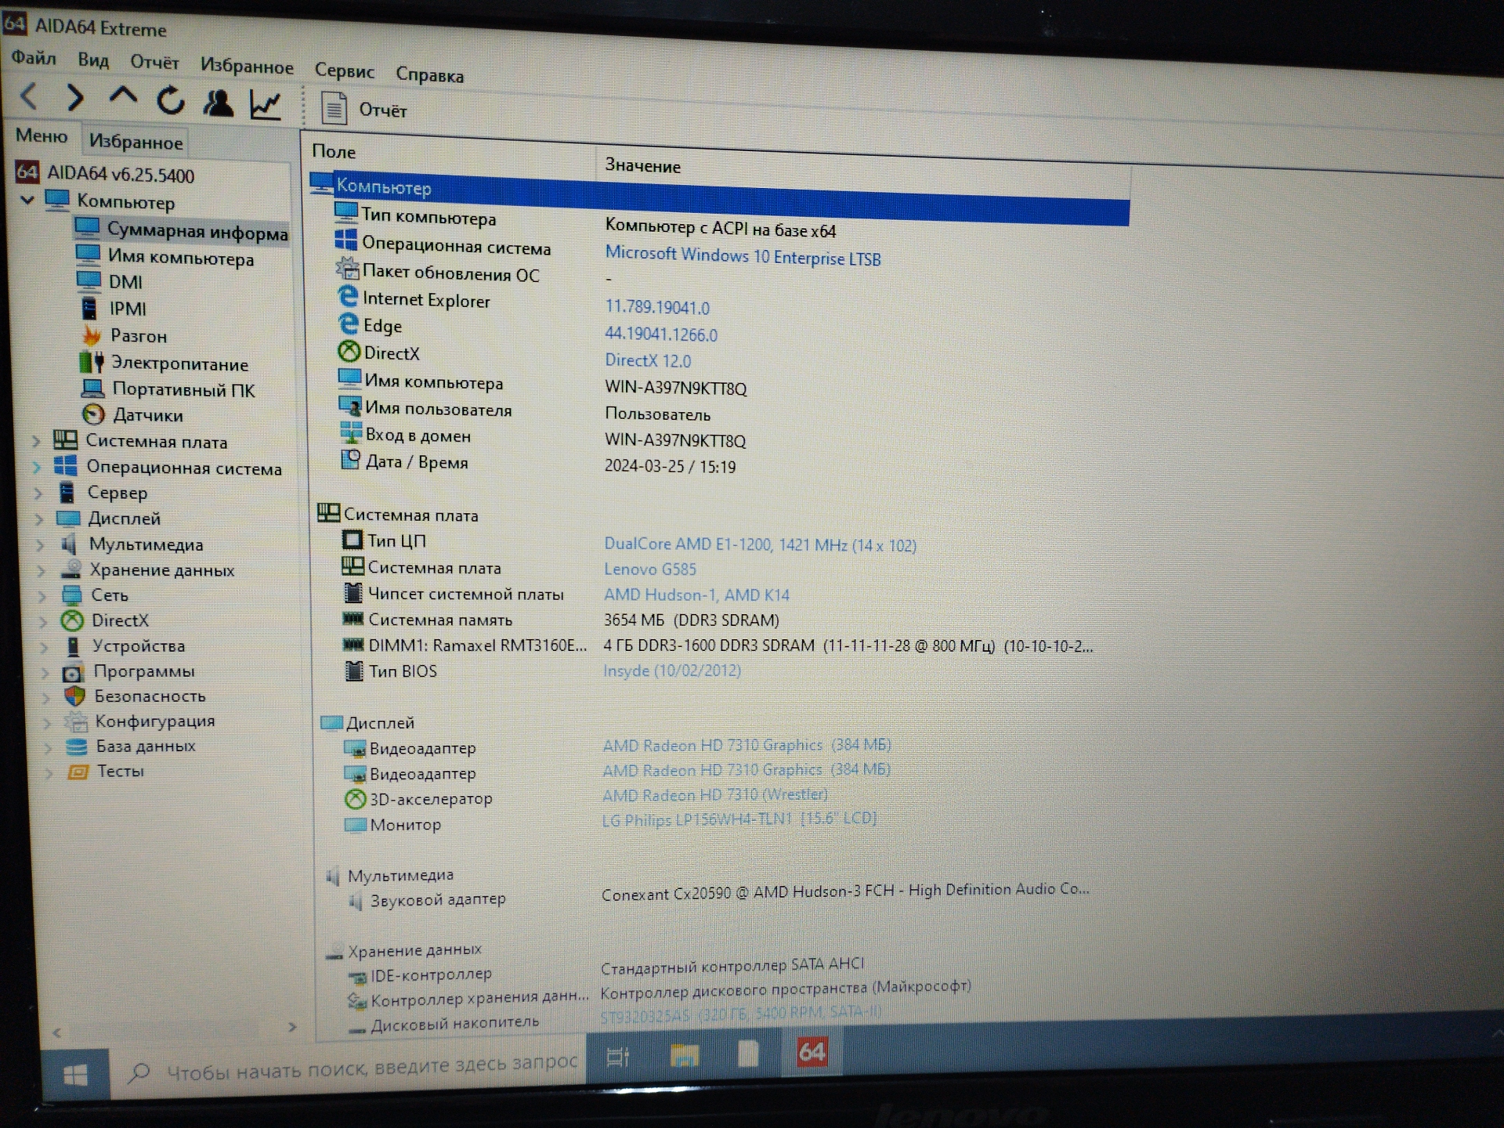1504x1128 pixels.
Task: Select Имя компьютера in the tree
Action: [165, 258]
